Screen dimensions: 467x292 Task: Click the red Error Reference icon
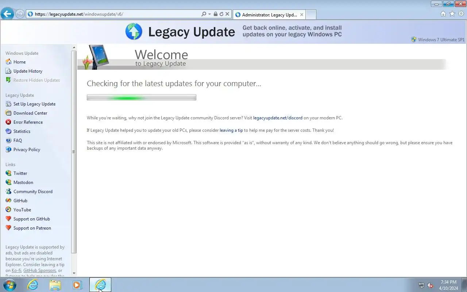(8, 122)
